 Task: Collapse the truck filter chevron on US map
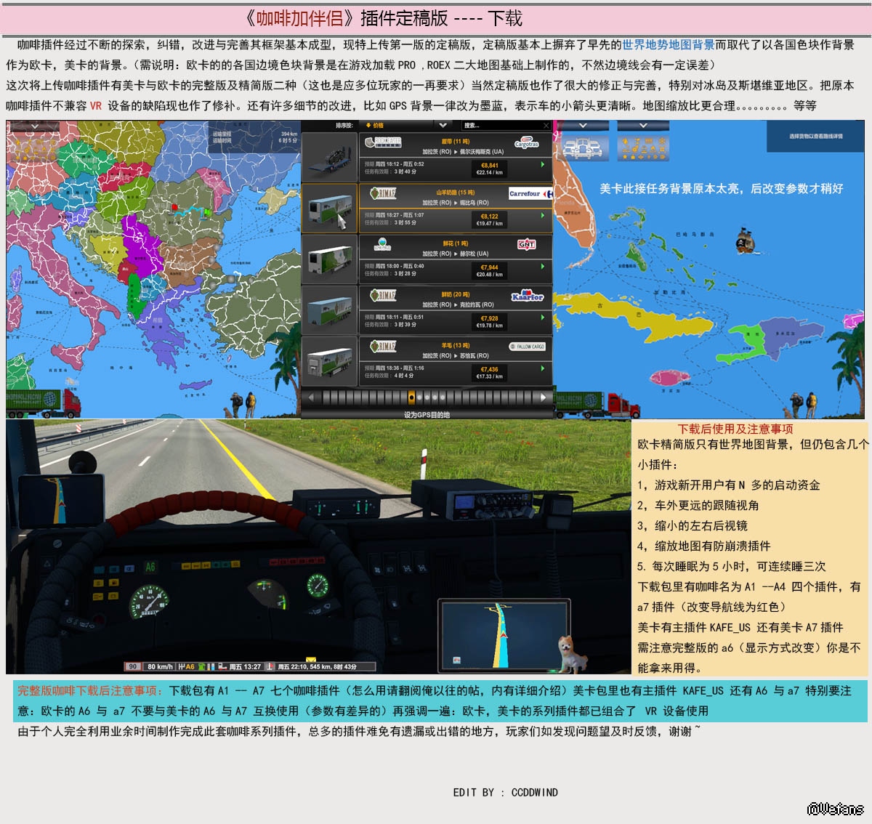584,126
